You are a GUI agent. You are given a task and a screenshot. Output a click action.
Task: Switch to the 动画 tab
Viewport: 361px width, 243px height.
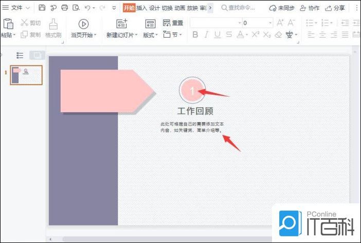tap(180, 8)
